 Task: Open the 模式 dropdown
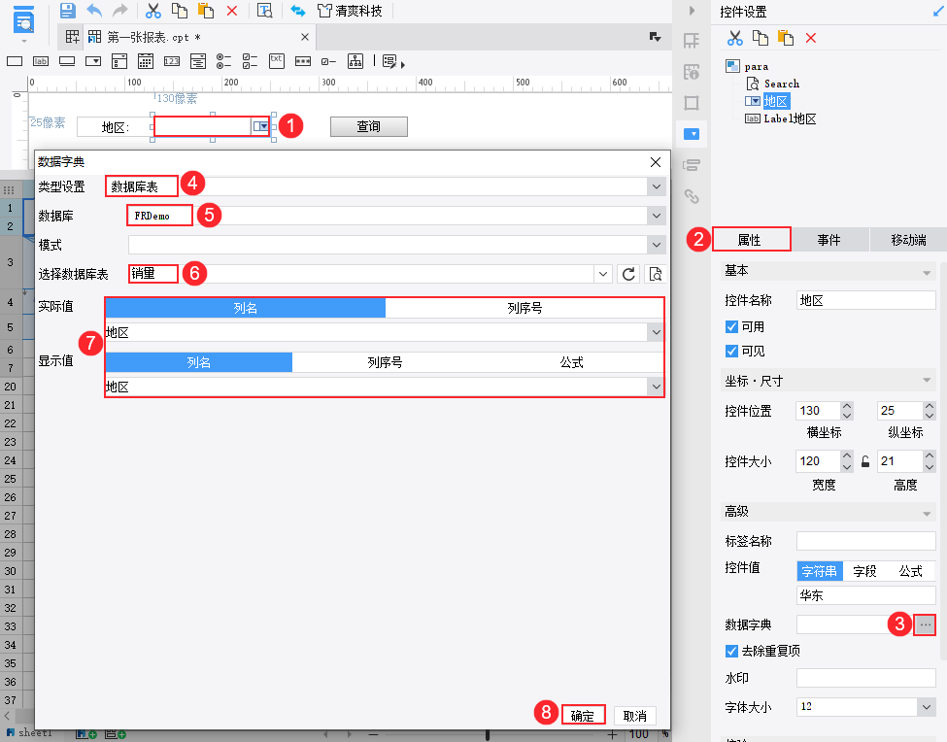(x=657, y=245)
